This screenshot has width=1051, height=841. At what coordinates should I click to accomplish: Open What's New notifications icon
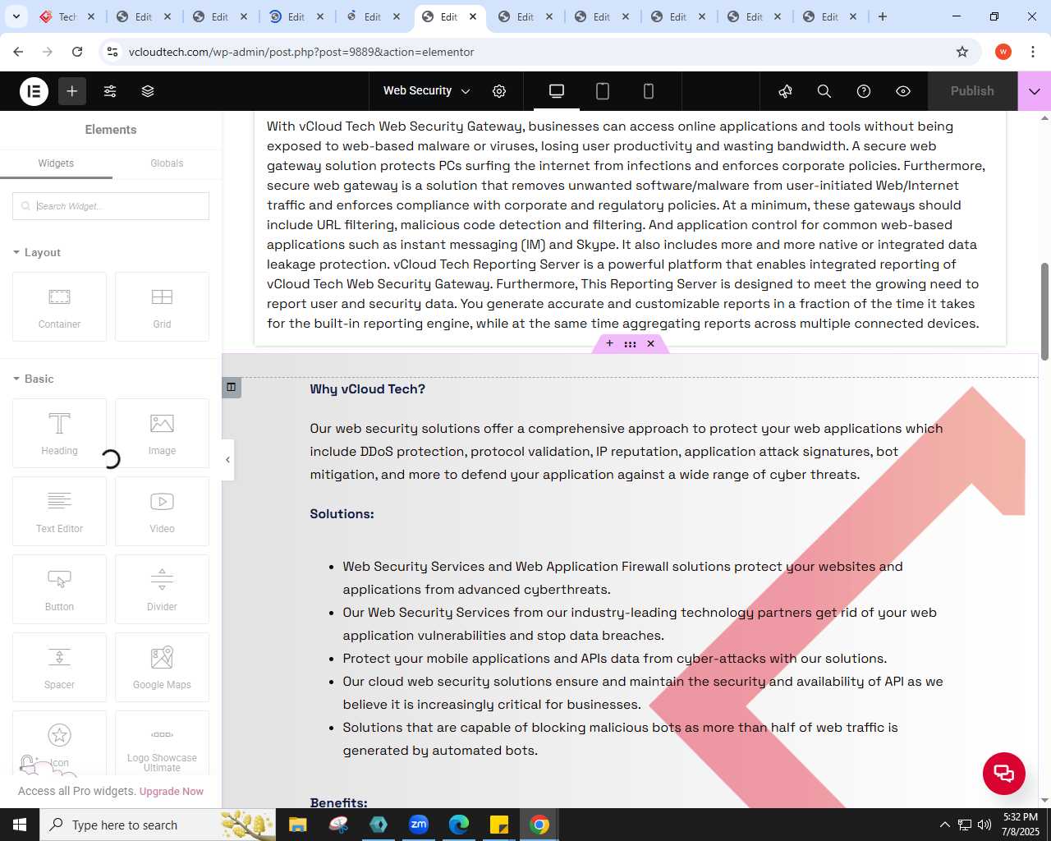pyautogui.click(x=785, y=91)
